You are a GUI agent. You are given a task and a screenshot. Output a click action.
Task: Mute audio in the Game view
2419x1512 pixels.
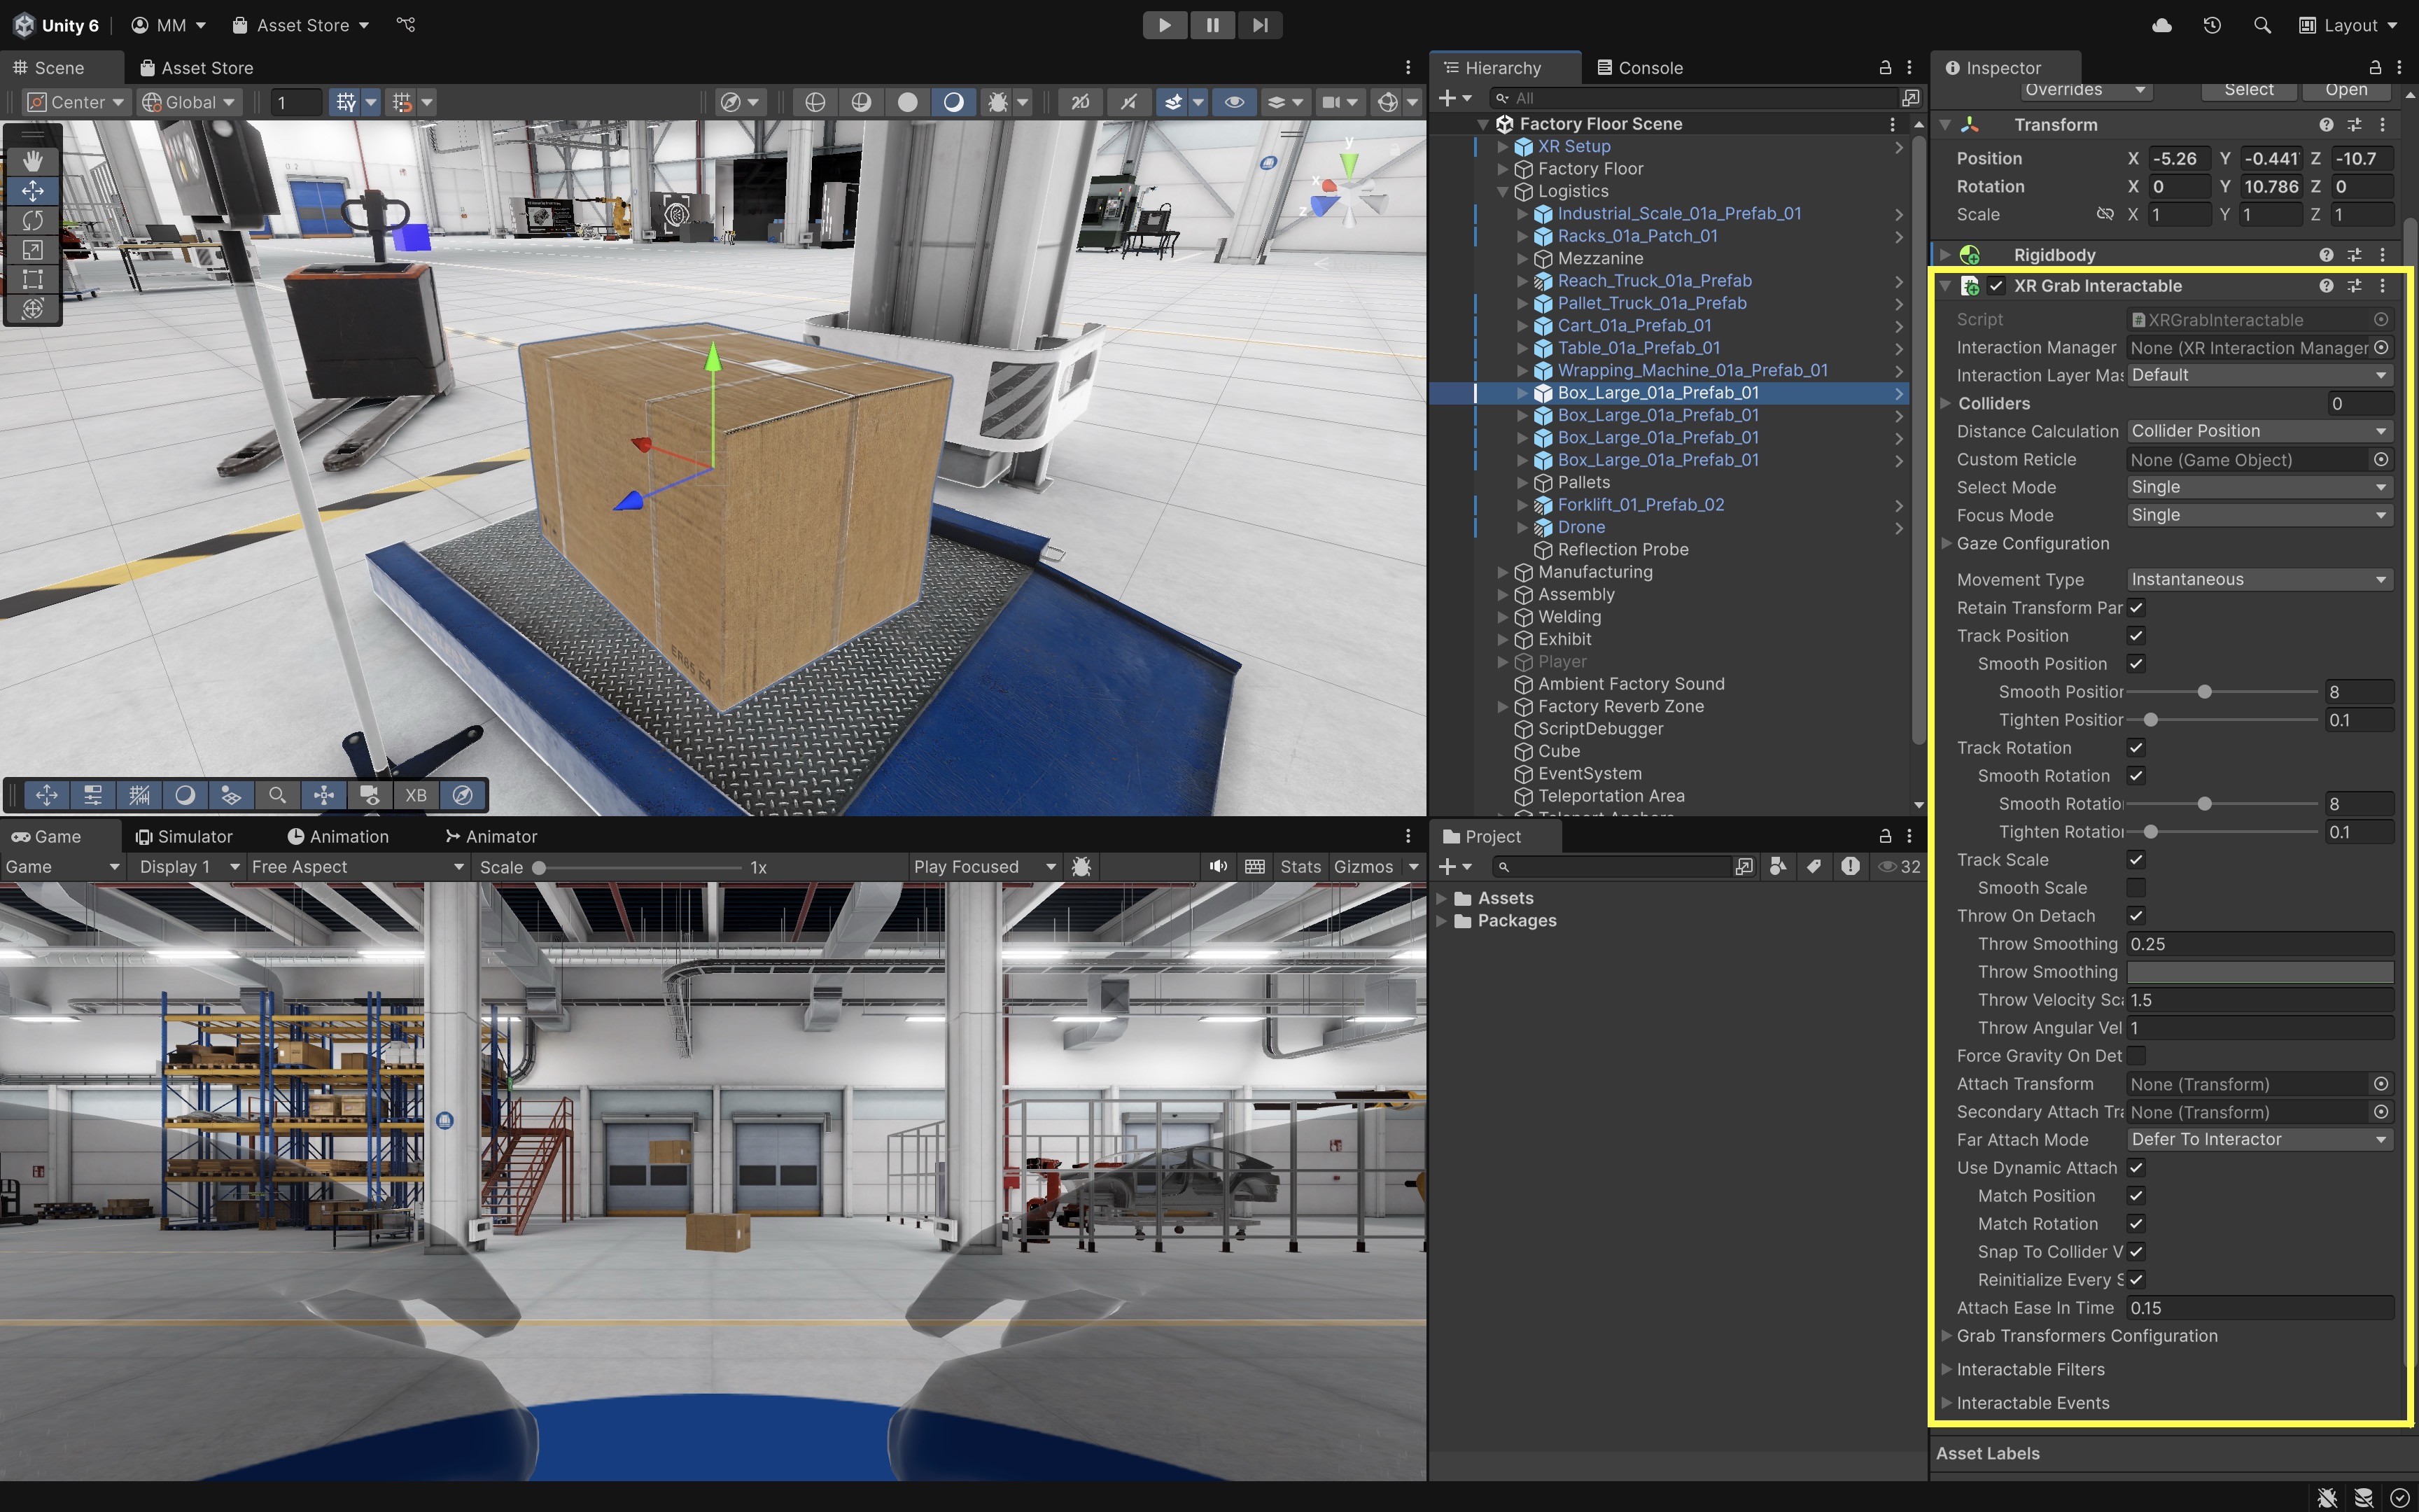[x=1217, y=867]
